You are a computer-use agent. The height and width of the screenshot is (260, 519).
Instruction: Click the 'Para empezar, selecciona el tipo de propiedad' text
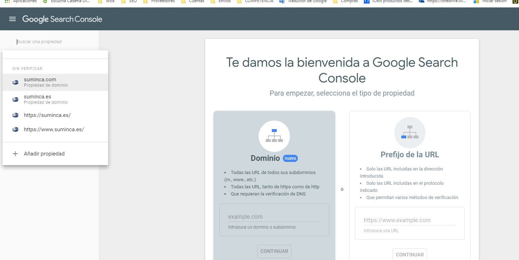point(342,93)
